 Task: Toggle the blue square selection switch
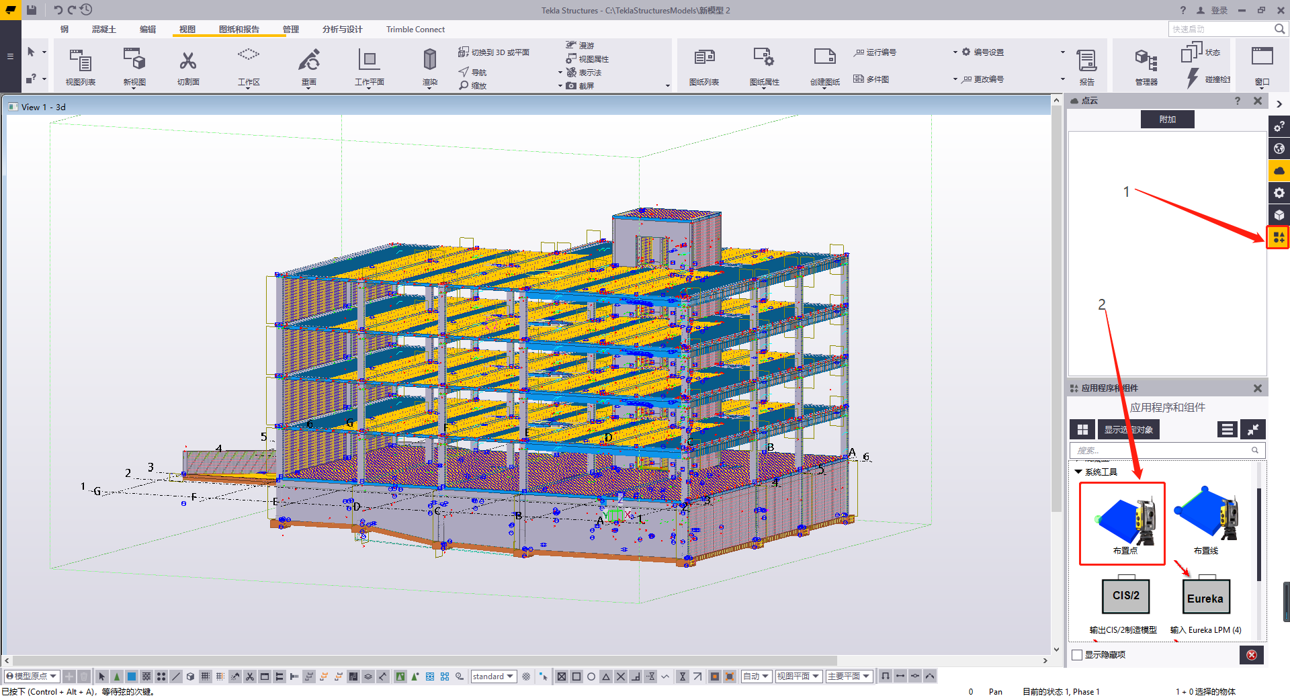pos(132,677)
